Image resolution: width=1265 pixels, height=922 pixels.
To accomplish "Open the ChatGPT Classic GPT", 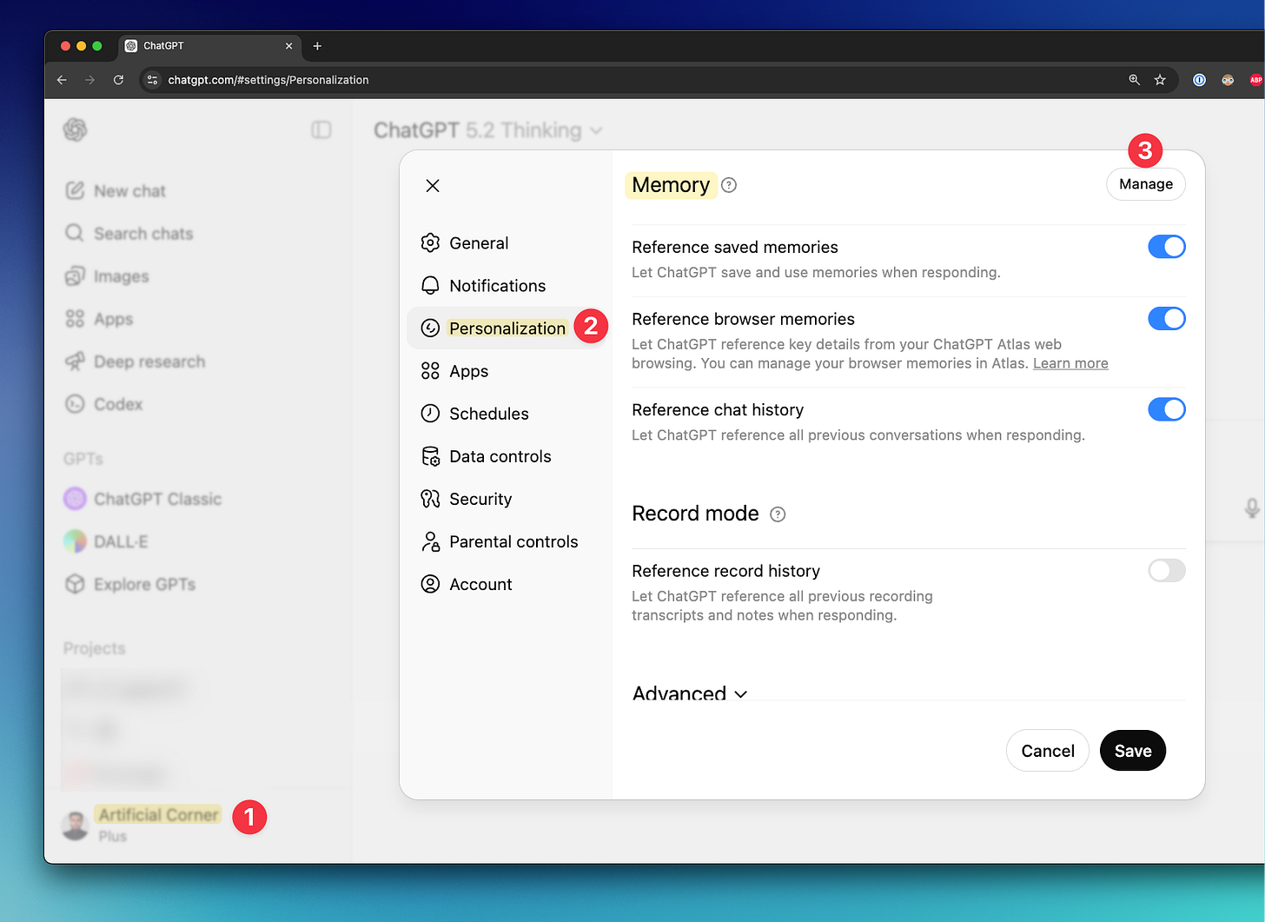I will pos(143,499).
